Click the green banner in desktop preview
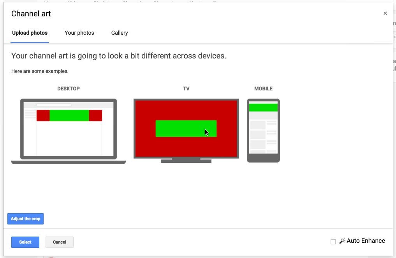 (x=69, y=116)
